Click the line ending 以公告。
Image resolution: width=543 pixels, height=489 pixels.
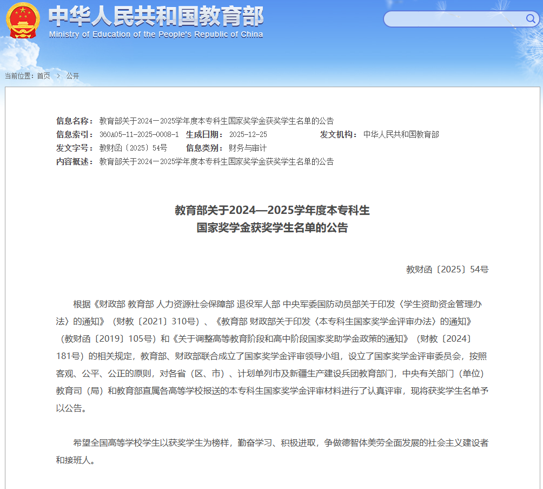click(71, 408)
